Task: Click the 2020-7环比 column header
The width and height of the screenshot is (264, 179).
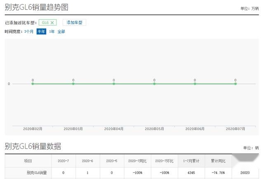Action: [x=164, y=161]
